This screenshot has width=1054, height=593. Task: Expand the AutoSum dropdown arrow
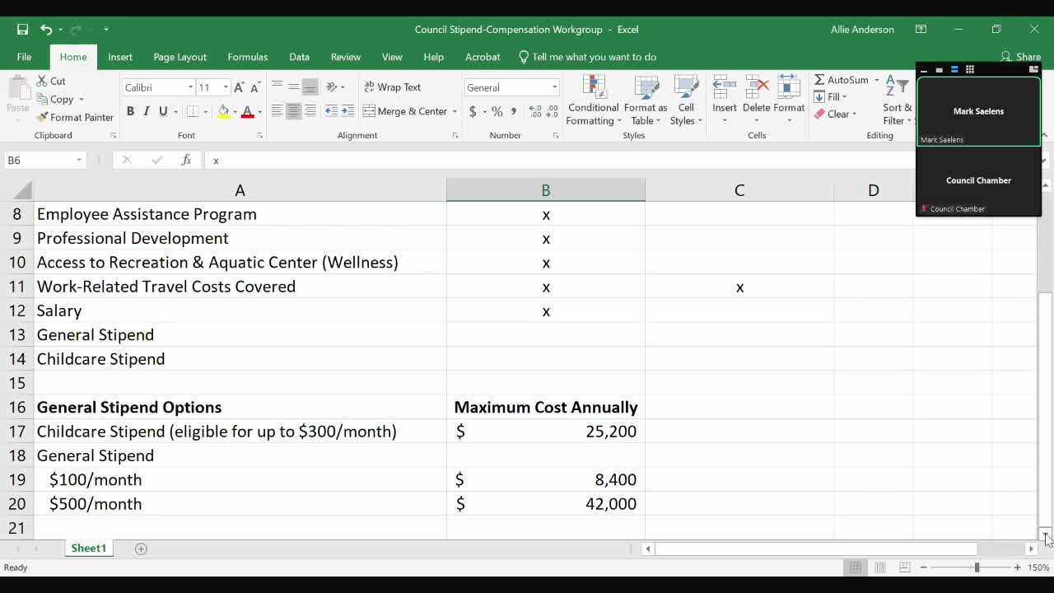click(876, 80)
